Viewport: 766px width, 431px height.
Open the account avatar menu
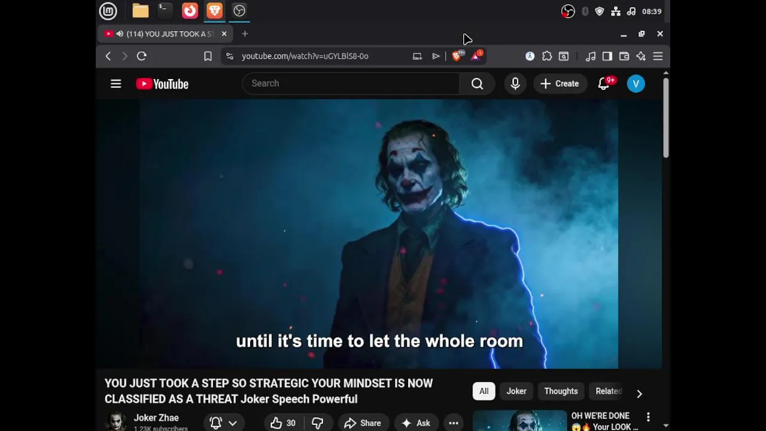click(636, 84)
